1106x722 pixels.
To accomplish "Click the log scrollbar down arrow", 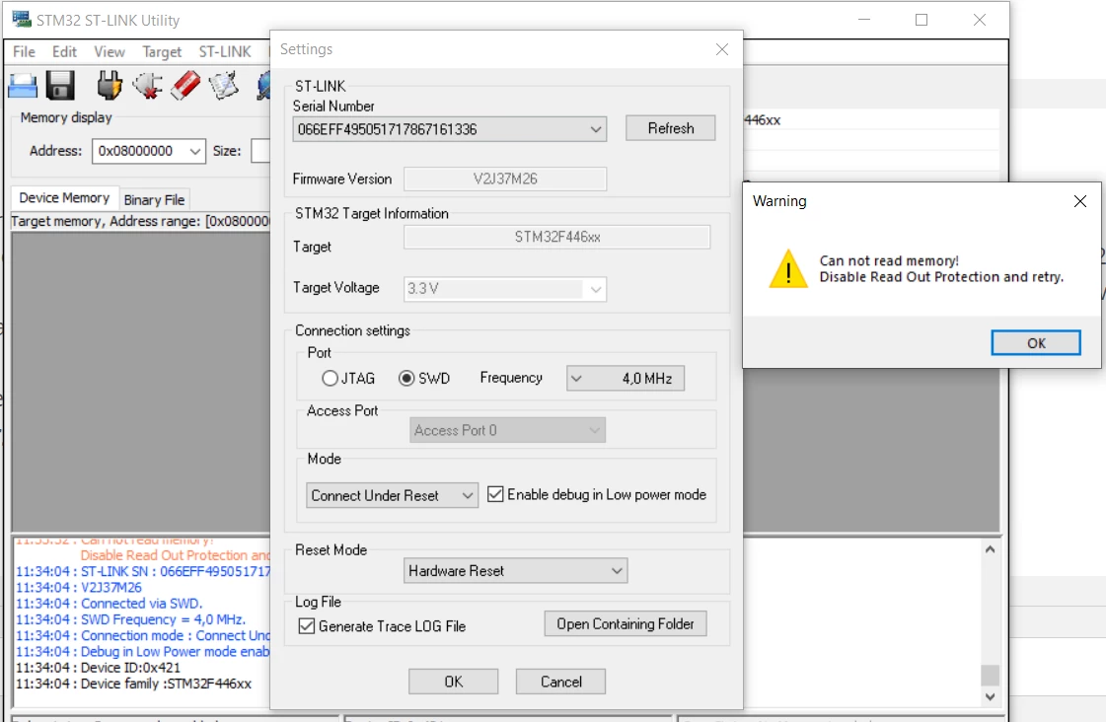I will click(x=990, y=696).
